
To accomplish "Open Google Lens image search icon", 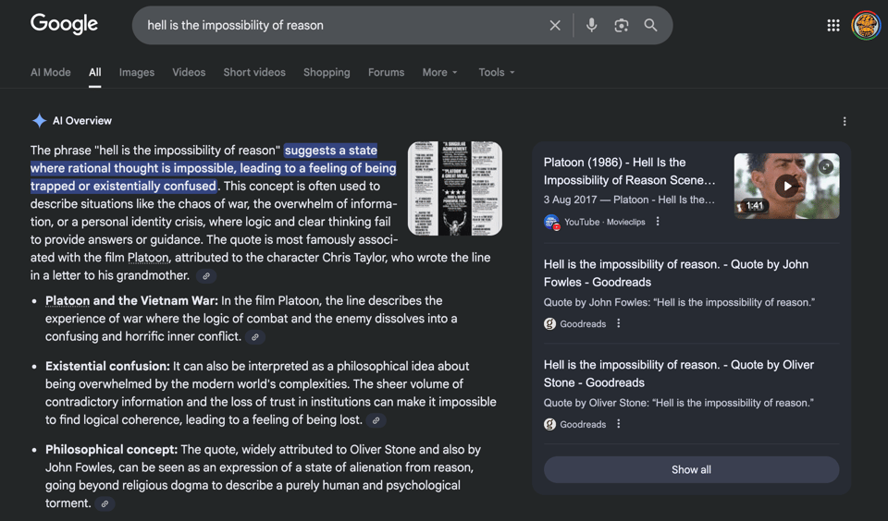I will (621, 26).
